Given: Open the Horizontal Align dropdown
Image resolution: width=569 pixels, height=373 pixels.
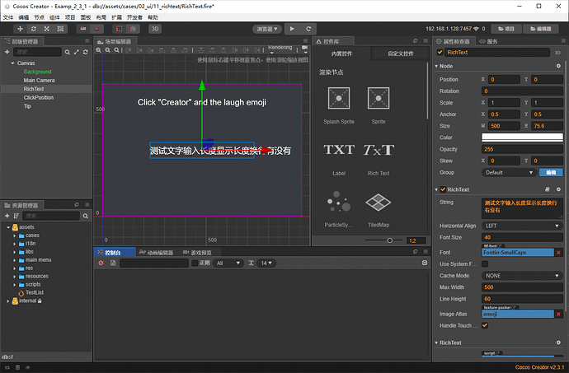Looking at the screenshot, I should pyautogui.click(x=522, y=226).
